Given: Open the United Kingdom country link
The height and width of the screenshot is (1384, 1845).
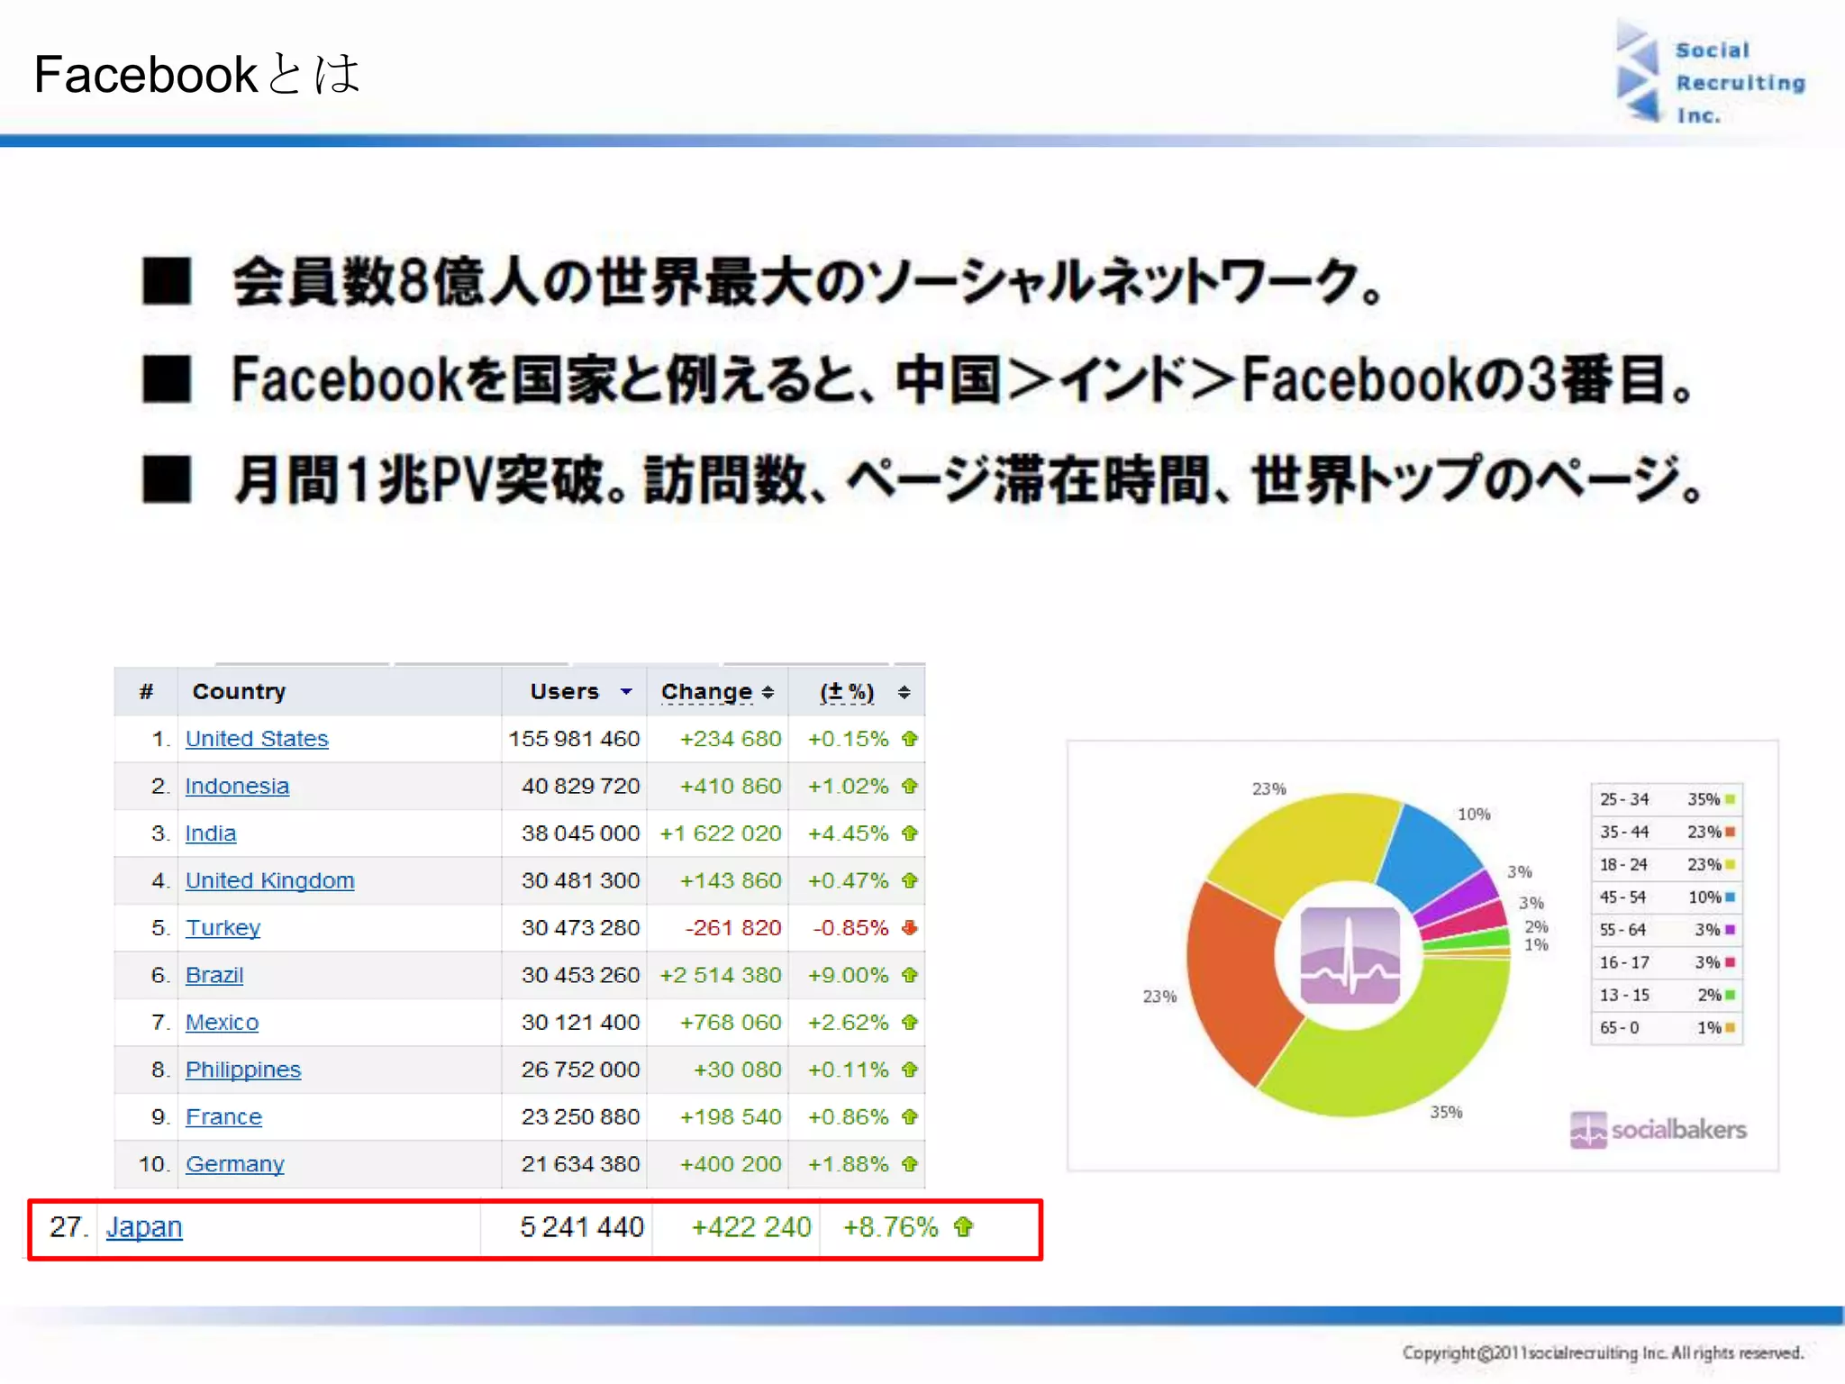Looking at the screenshot, I should tap(270, 880).
